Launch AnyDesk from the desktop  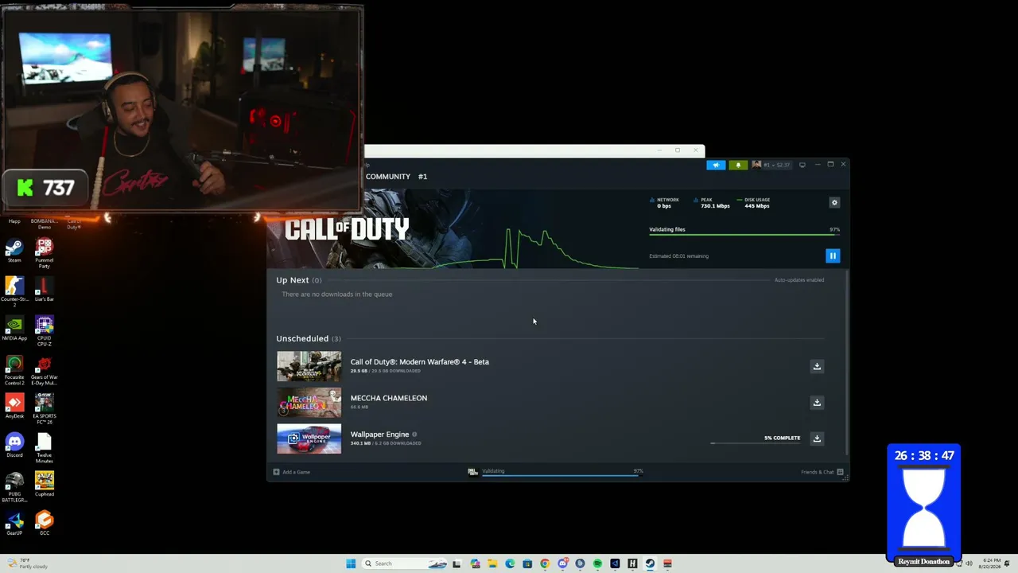[14, 407]
